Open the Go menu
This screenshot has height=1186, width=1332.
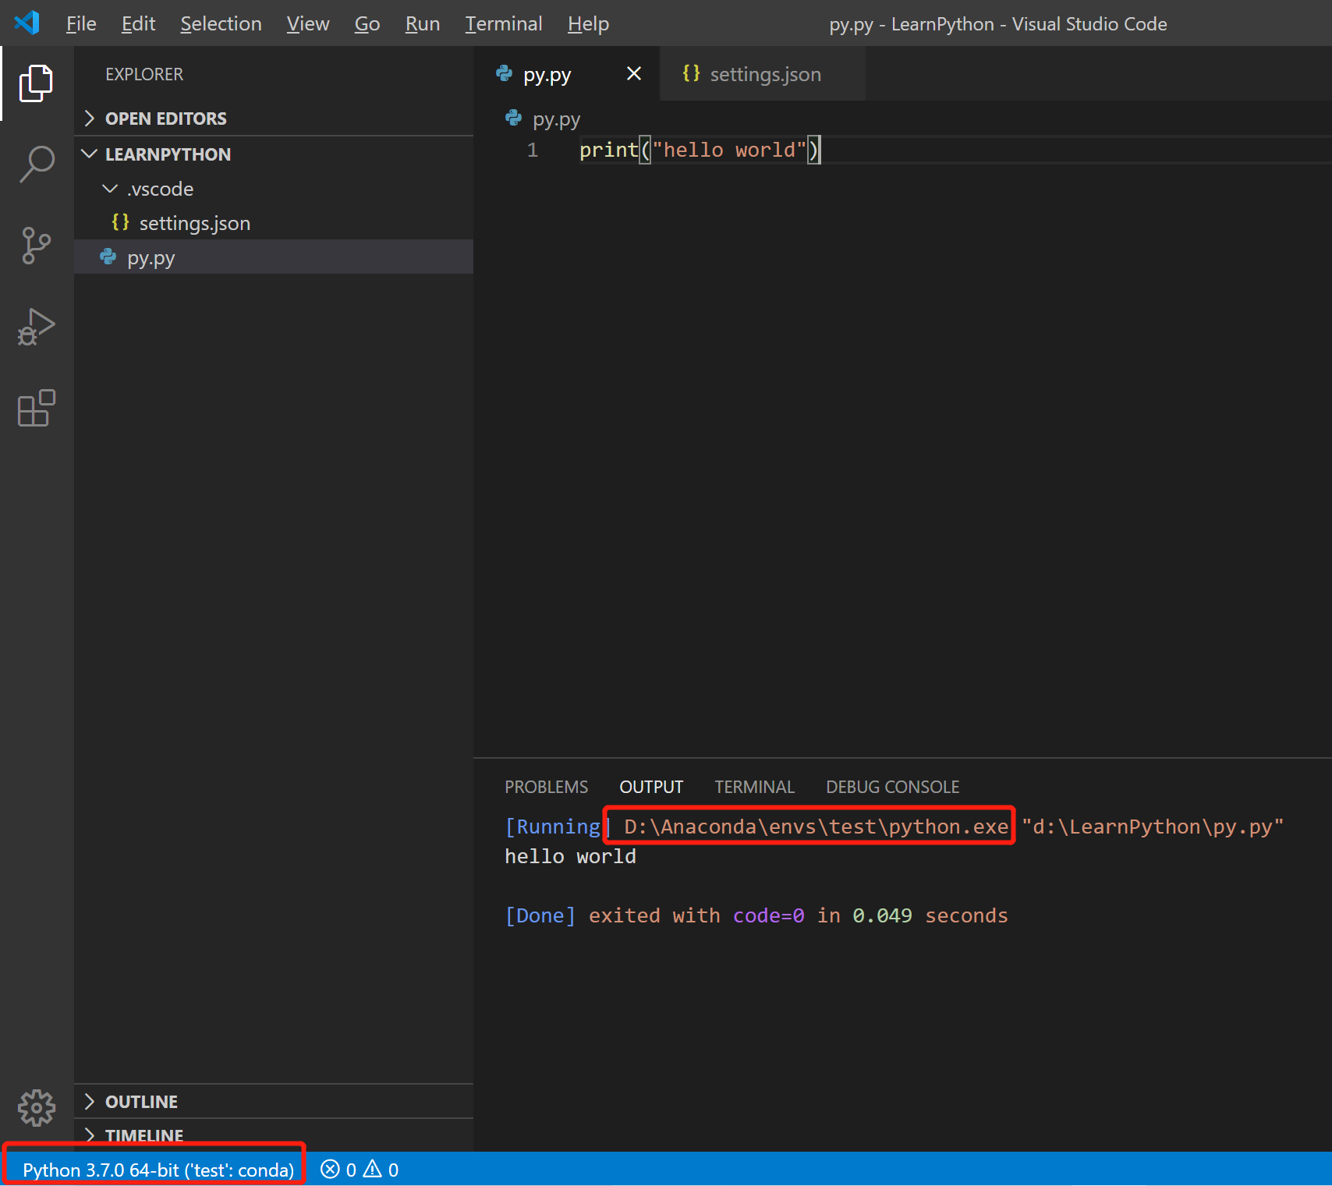pyautogui.click(x=367, y=23)
